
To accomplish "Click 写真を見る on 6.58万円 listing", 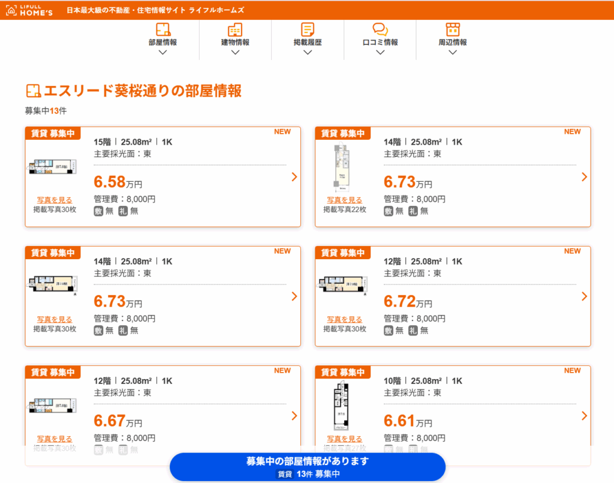I will click(x=55, y=200).
